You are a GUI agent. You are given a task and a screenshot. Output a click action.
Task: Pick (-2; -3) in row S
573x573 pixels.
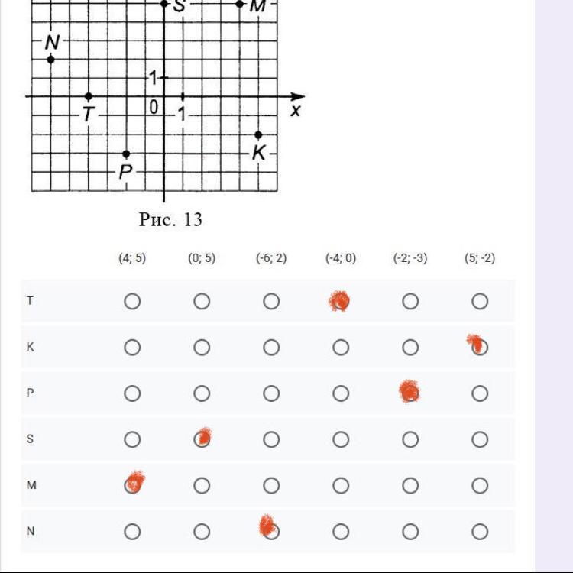(410, 439)
